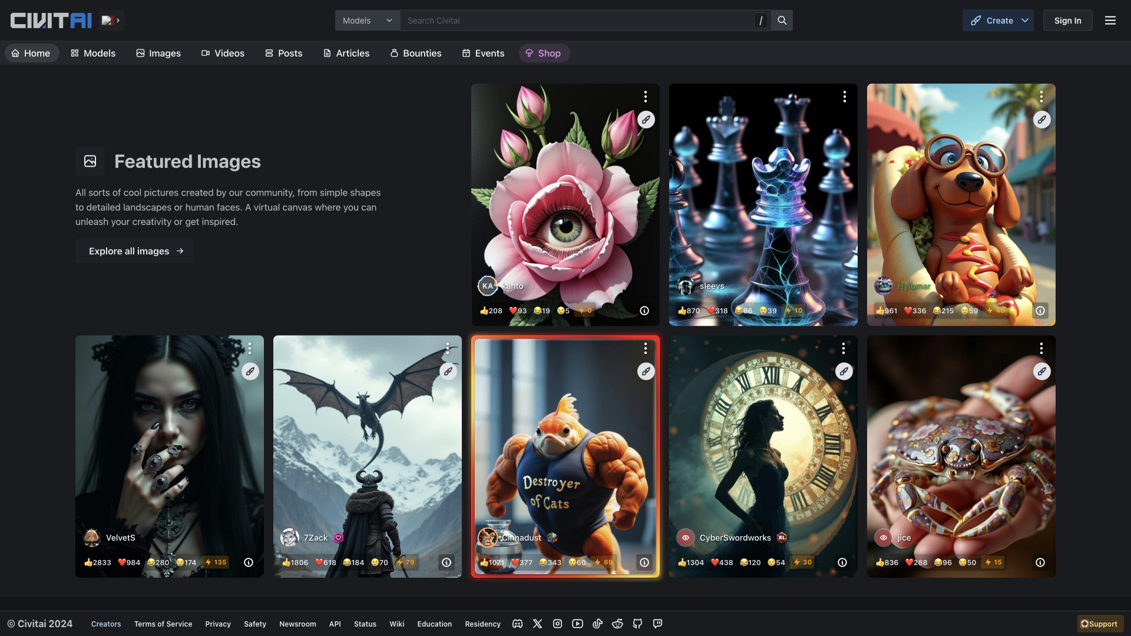Switch to the Images tab
1131x636 pixels.
point(158,53)
